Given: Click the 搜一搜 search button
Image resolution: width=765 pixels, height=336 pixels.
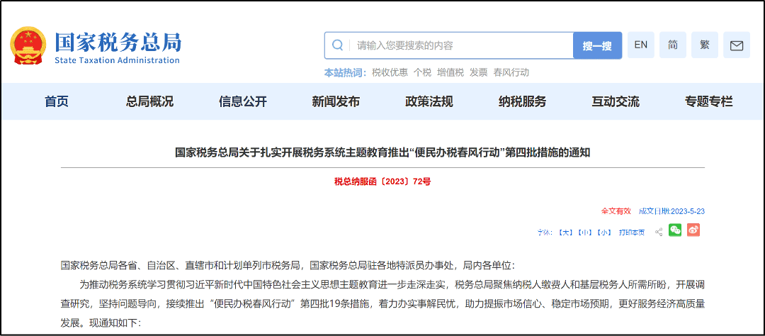Looking at the screenshot, I should coord(597,45).
